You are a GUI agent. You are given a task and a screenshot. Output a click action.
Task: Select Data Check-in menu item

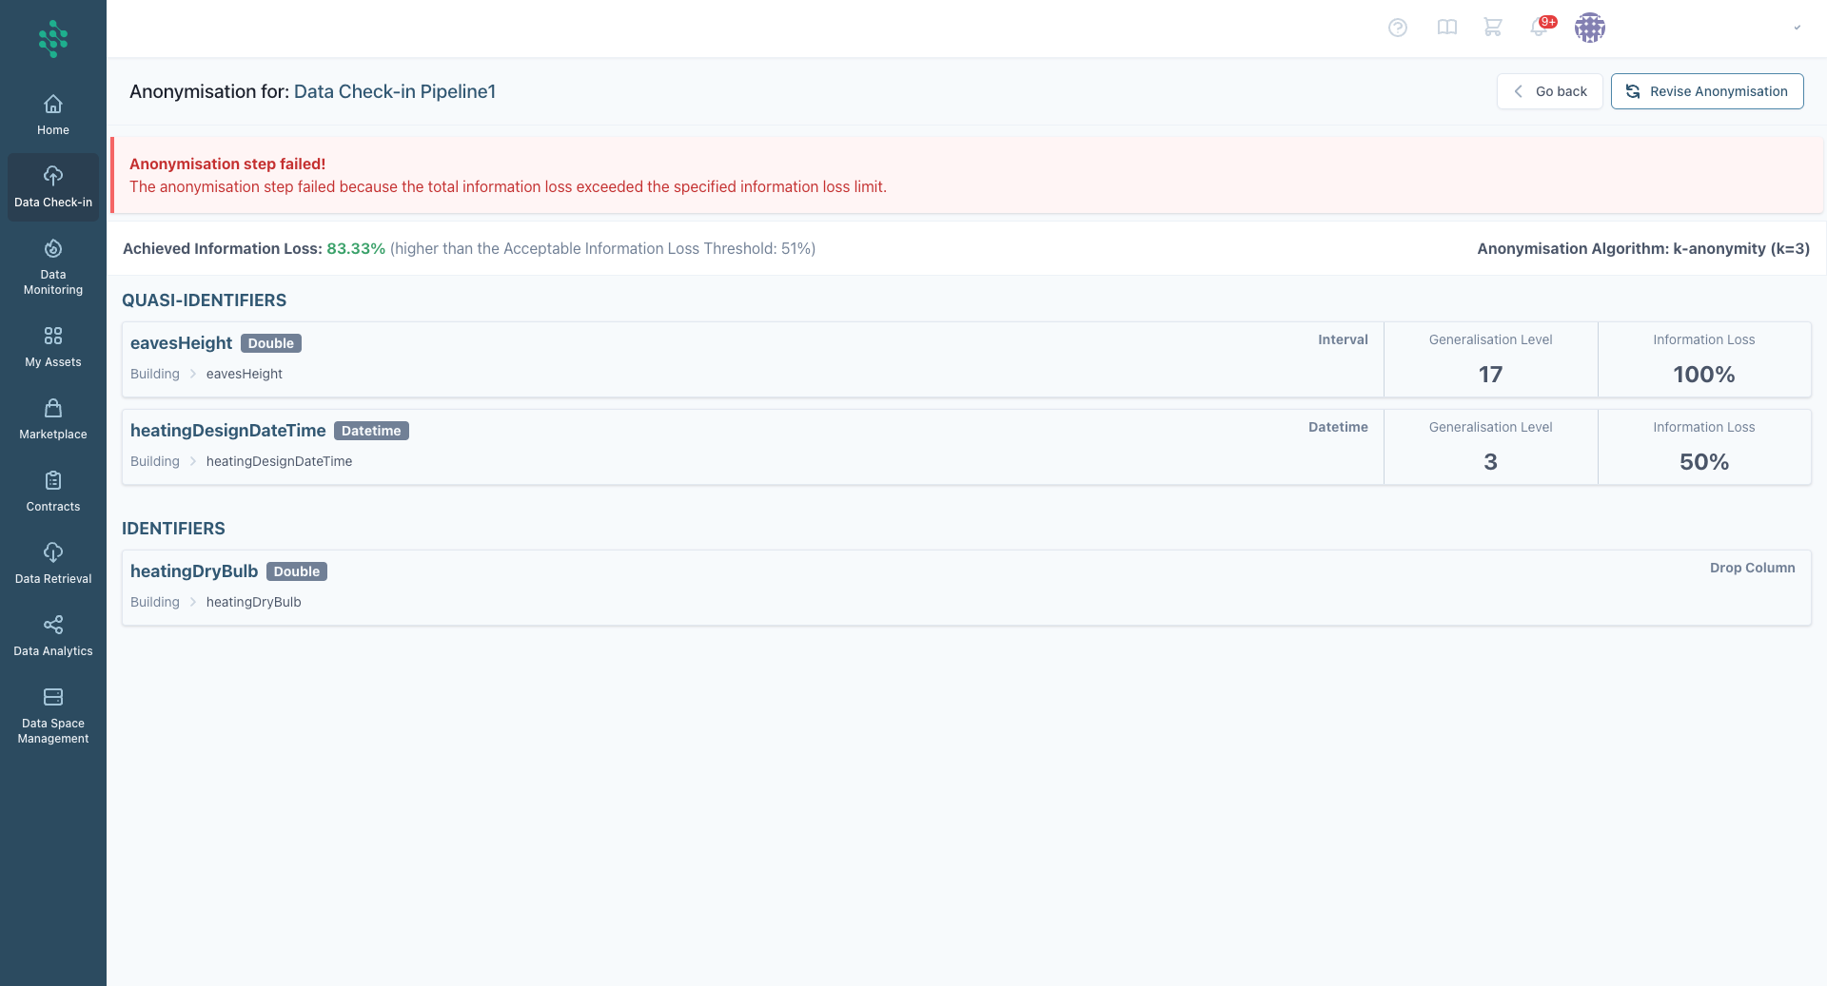(53, 187)
